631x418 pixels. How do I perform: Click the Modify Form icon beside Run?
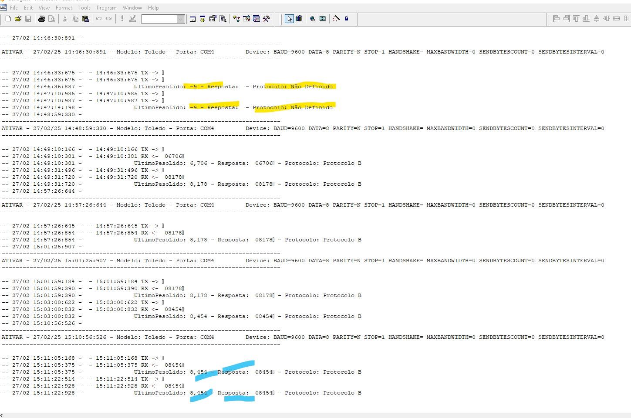click(132, 19)
